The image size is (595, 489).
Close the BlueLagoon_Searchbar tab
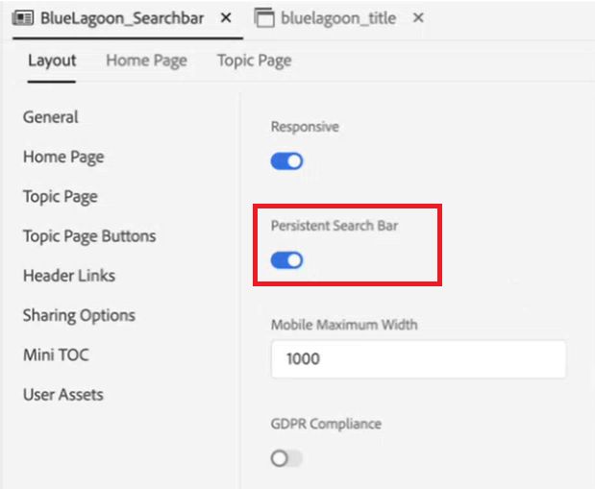[x=225, y=18]
